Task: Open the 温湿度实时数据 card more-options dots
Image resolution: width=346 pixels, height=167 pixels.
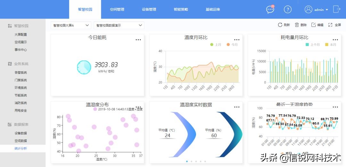Action: pos(237,107)
